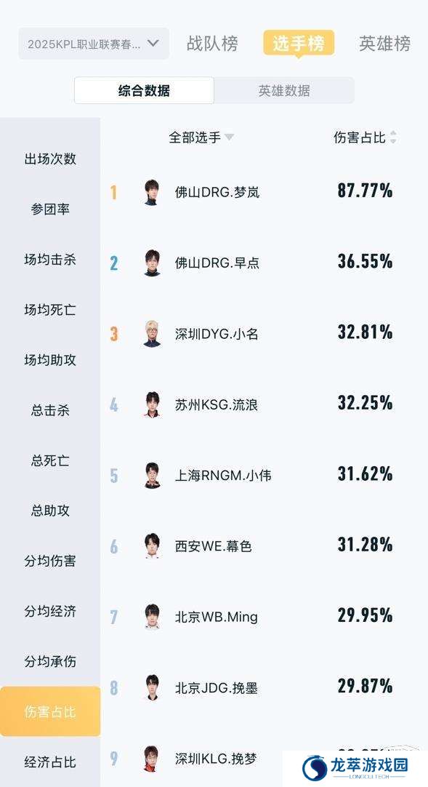
Task: Select 分均经济 in the left sidebar
Action: (x=50, y=611)
